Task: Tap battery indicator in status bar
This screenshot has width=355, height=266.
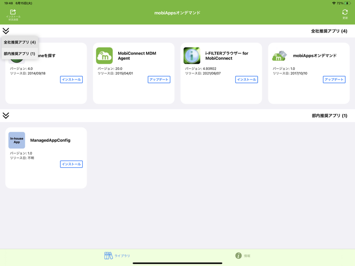Action: pyautogui.click(x=347, y=3)
